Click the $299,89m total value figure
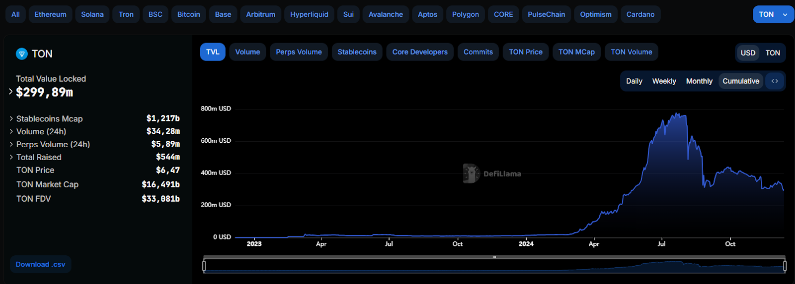 [x=45, y=92]
